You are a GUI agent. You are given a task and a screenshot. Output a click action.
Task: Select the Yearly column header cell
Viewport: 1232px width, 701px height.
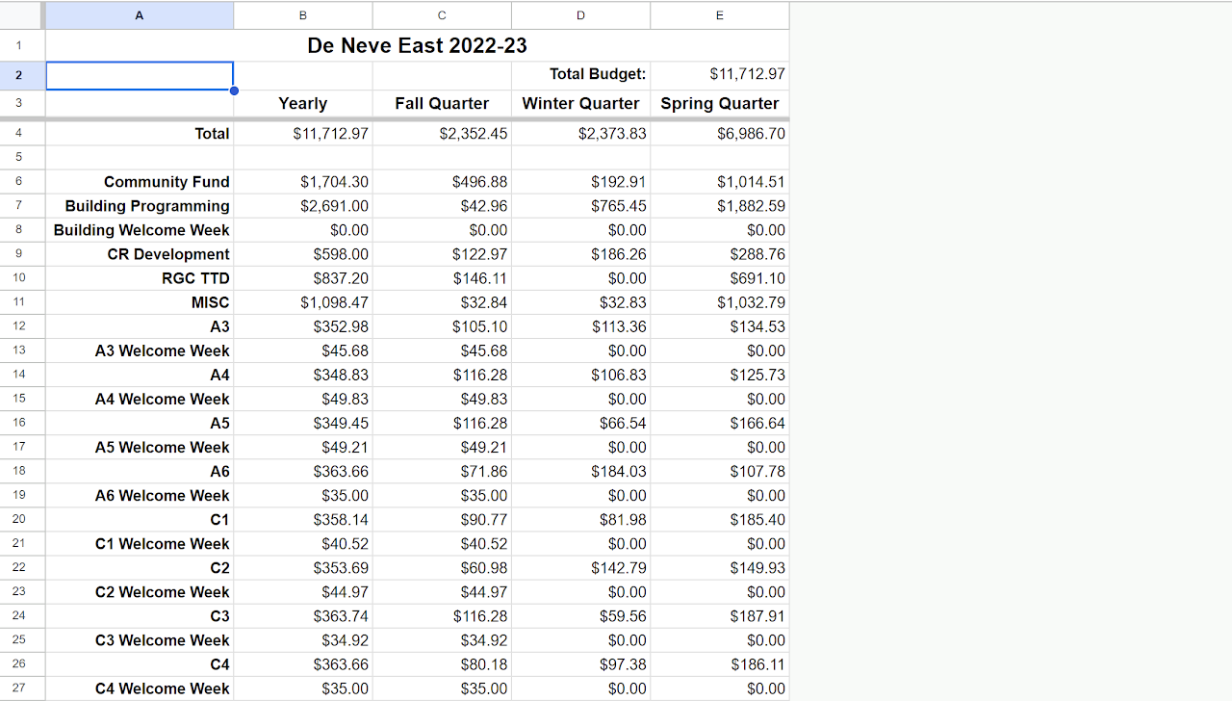302,103
